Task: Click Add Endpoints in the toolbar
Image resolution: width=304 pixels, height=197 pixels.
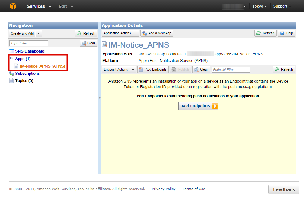Action: (153, 70)
